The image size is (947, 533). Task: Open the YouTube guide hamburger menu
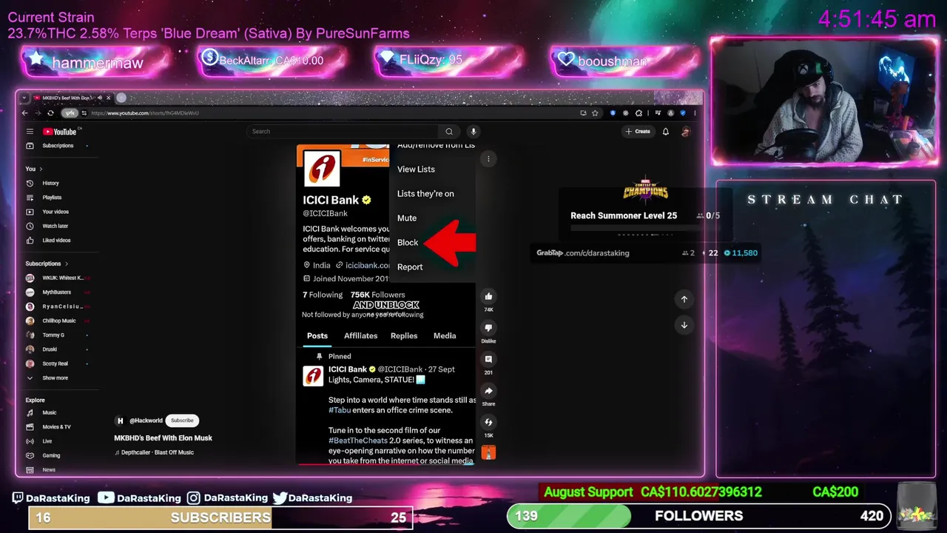pos(30,132)
